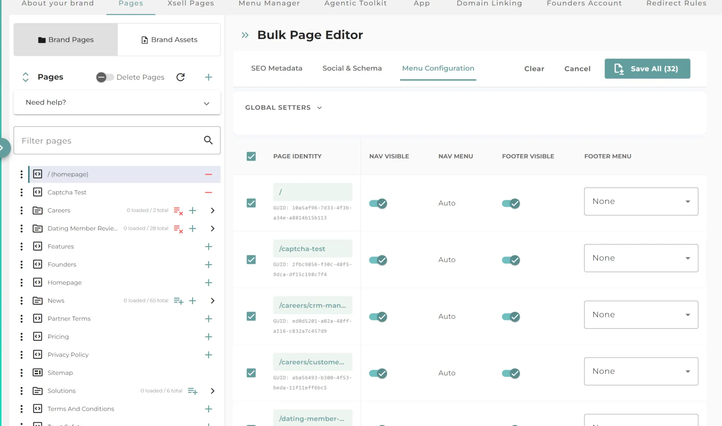This screenshot has height=426, width=722.
Task: Select the Brand Pages button
Action: (x=66, y=40)
